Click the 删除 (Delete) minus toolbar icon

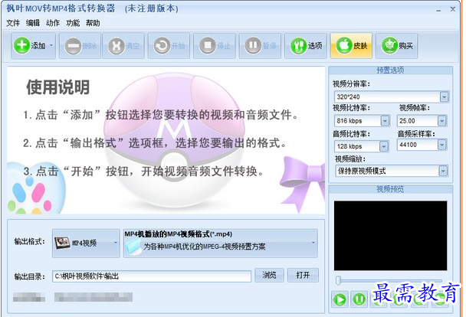pos(73,46)
